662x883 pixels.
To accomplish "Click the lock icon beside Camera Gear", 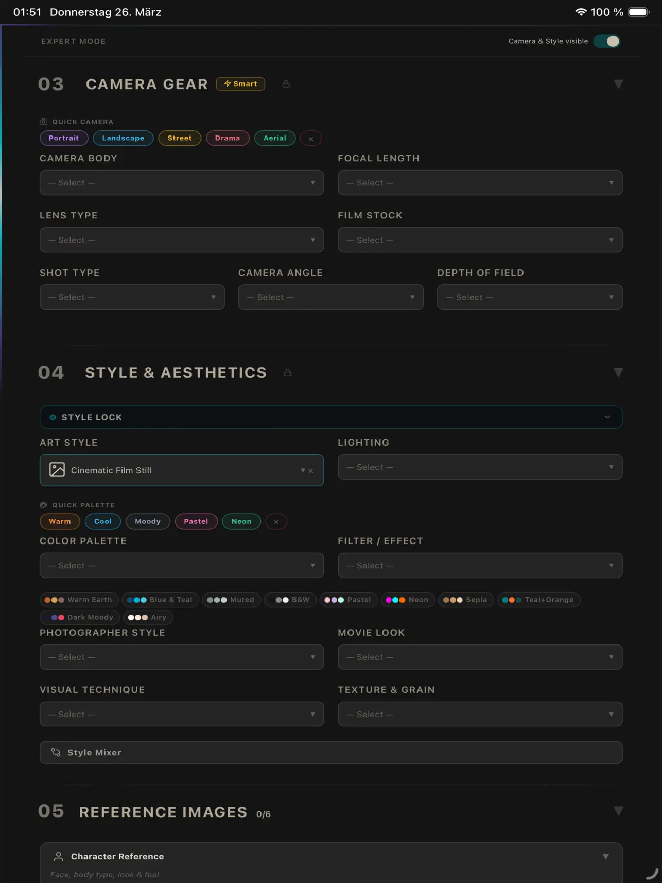I will 286,83.
